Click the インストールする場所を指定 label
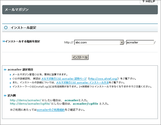 (x=23, y=41)
